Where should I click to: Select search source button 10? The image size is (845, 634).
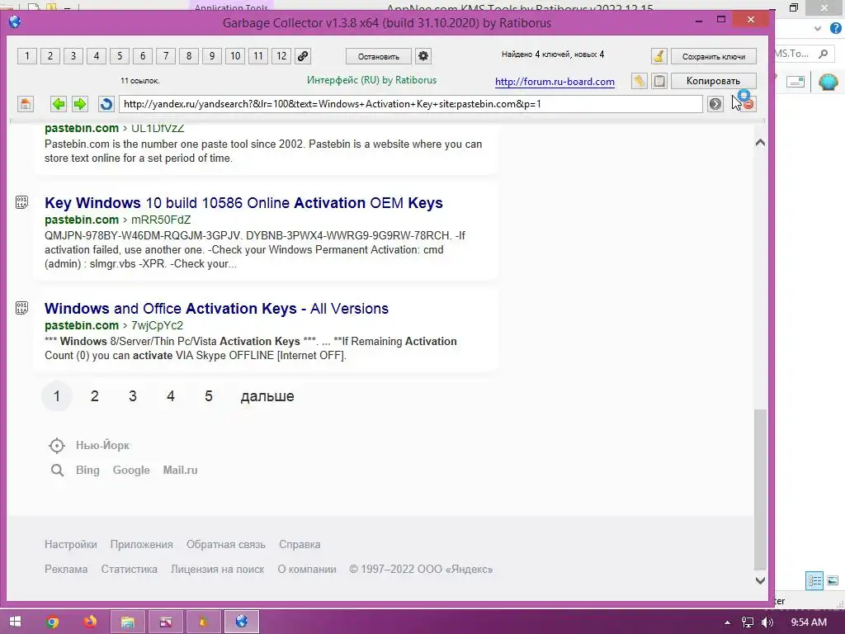235,56
